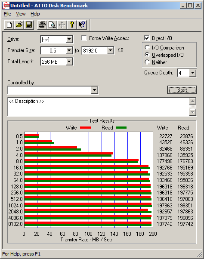
Task: Click the write value 22727
Action: click(166, 136)
